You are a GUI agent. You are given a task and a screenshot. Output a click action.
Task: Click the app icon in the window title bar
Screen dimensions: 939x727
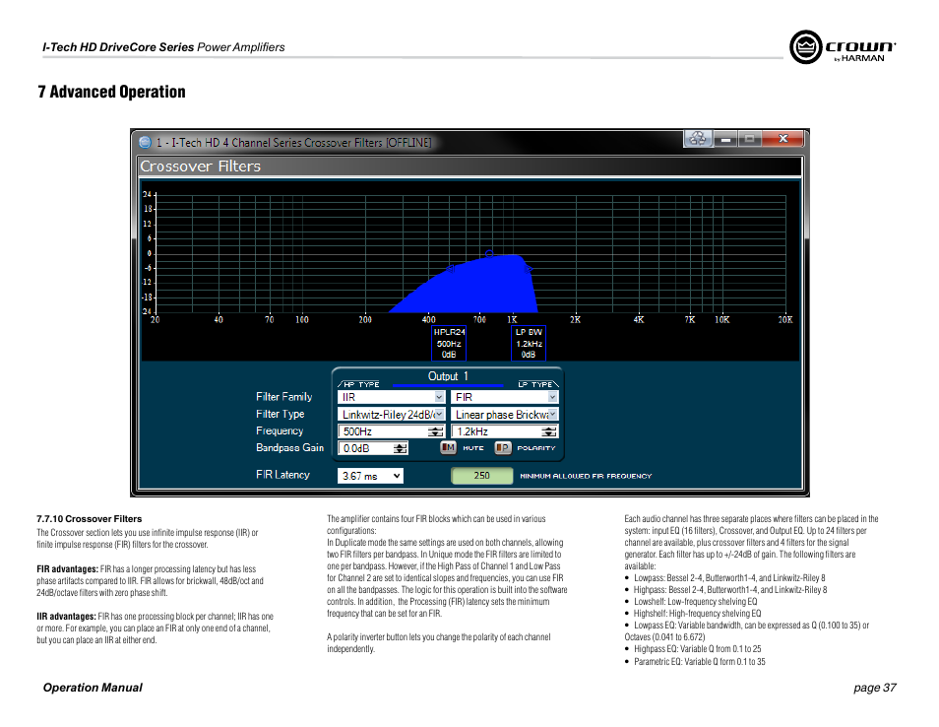coord(145,143)
